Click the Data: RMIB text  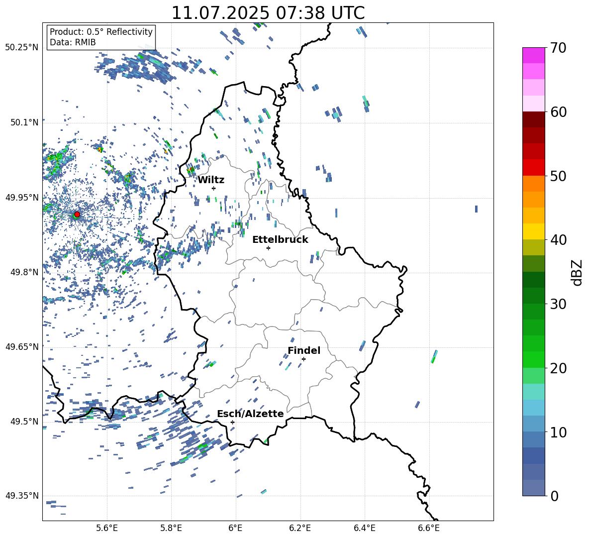pos(73,42)
